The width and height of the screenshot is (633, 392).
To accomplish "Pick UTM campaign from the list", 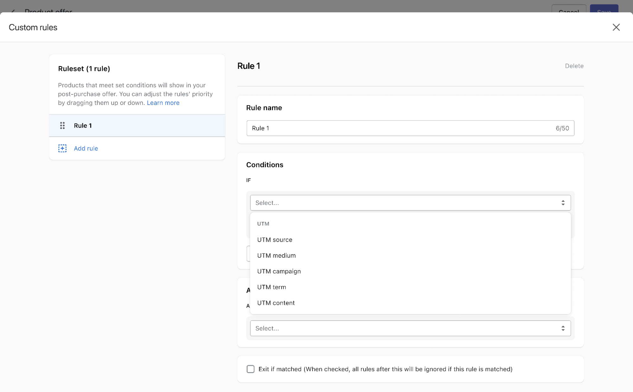I will [279, 271].
